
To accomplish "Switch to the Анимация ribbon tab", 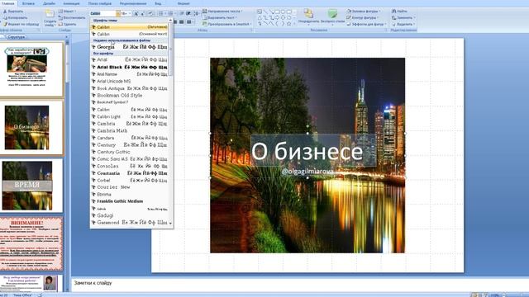I will [x=72, y=3].
